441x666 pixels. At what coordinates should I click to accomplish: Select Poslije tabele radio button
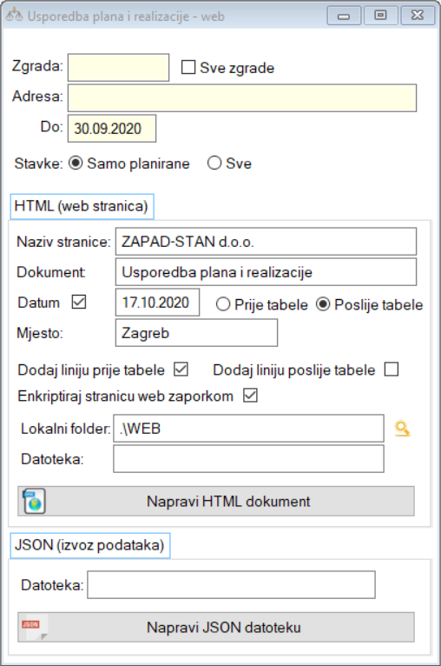323,304
